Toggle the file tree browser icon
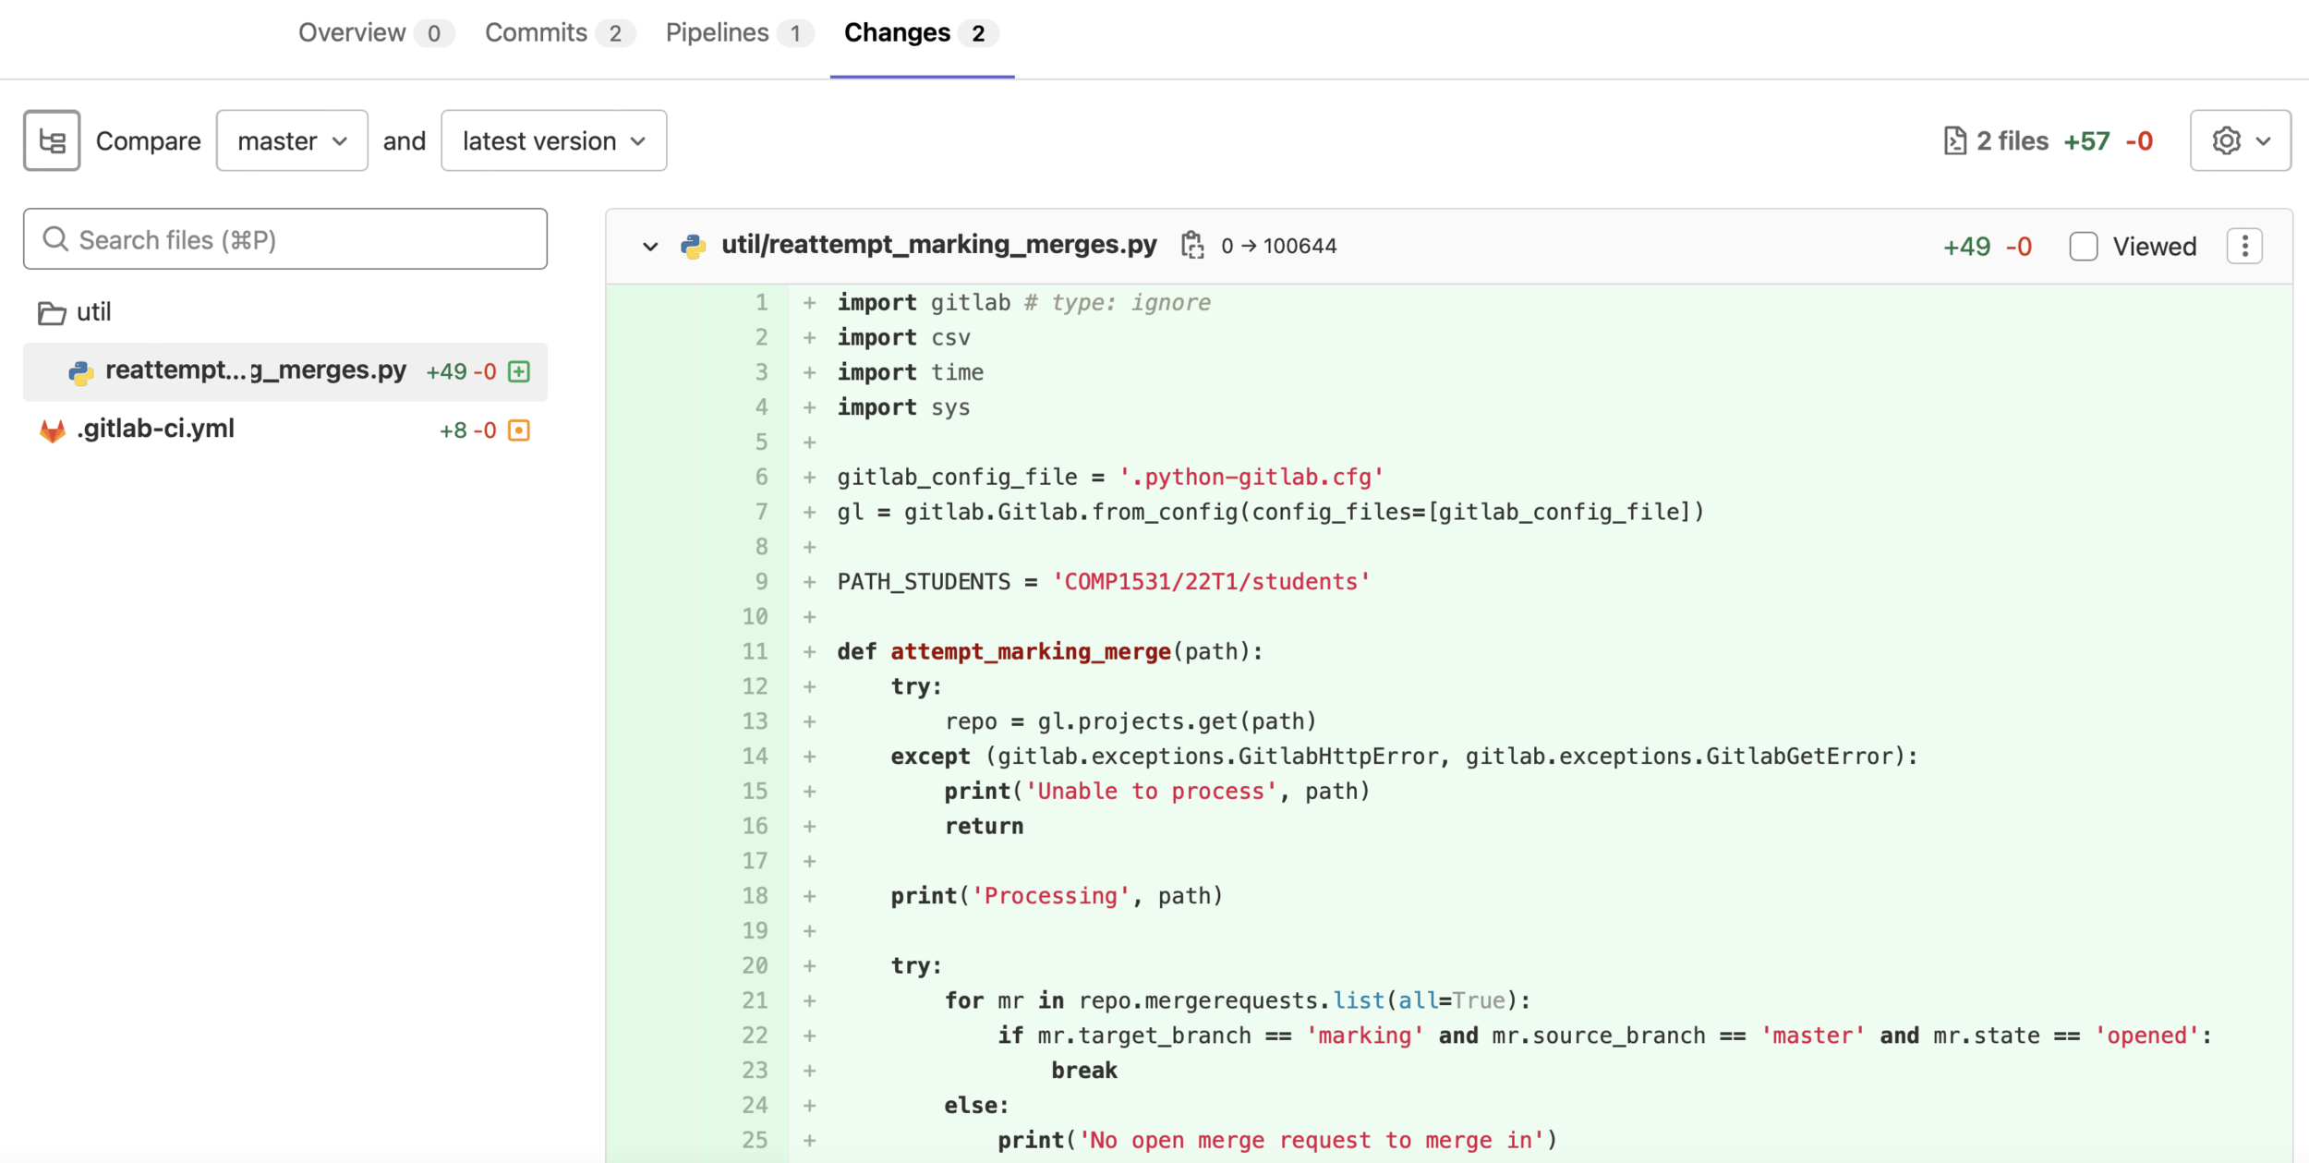 click(x=52, y=140)
